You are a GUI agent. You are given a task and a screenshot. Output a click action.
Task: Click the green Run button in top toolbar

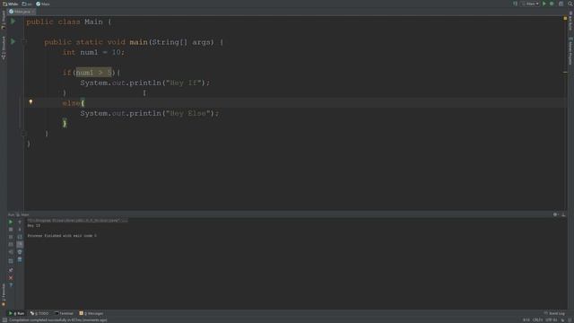pos(544,4)
